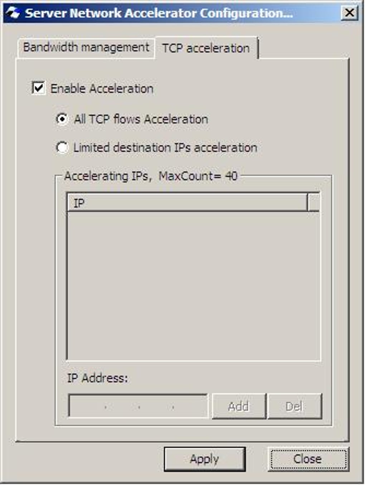This screenshot has width=365, height=485.
Task: Close the configuration dialog with X
Action: point(349,13)
